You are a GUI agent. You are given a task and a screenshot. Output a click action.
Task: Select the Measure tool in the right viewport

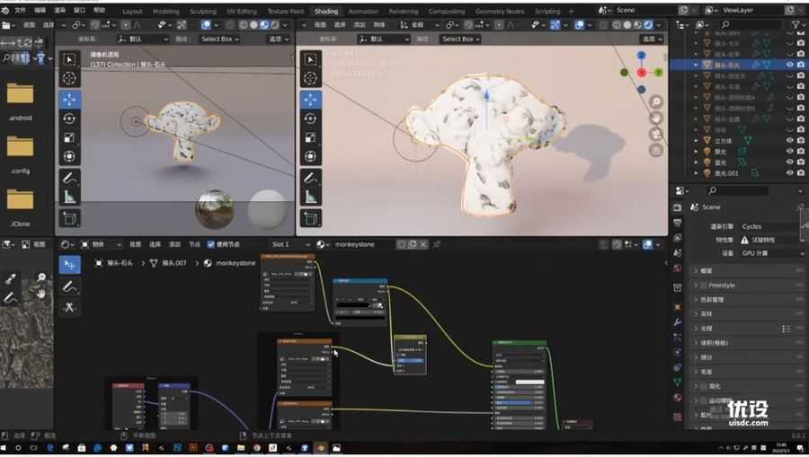tap(310, 197)
